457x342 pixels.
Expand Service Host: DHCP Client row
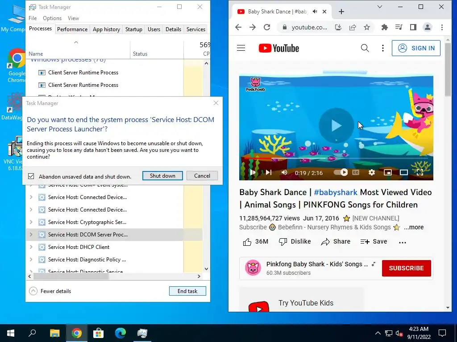pos(31,247)
